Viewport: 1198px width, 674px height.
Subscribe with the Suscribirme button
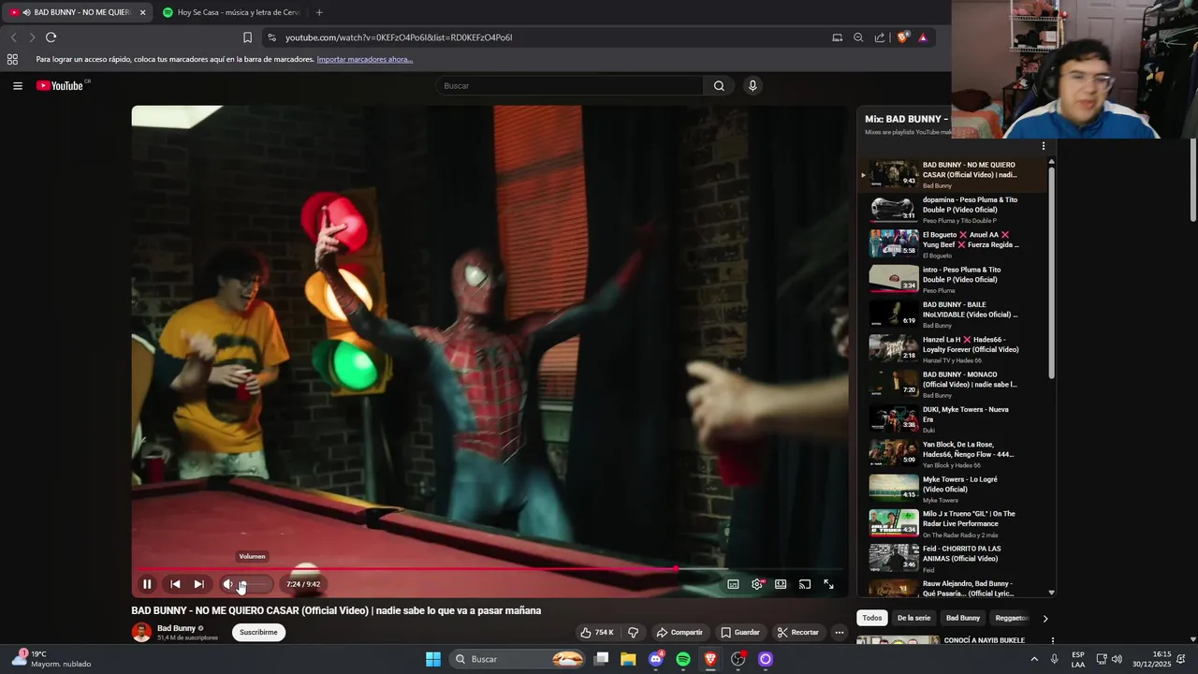point(258,632)
